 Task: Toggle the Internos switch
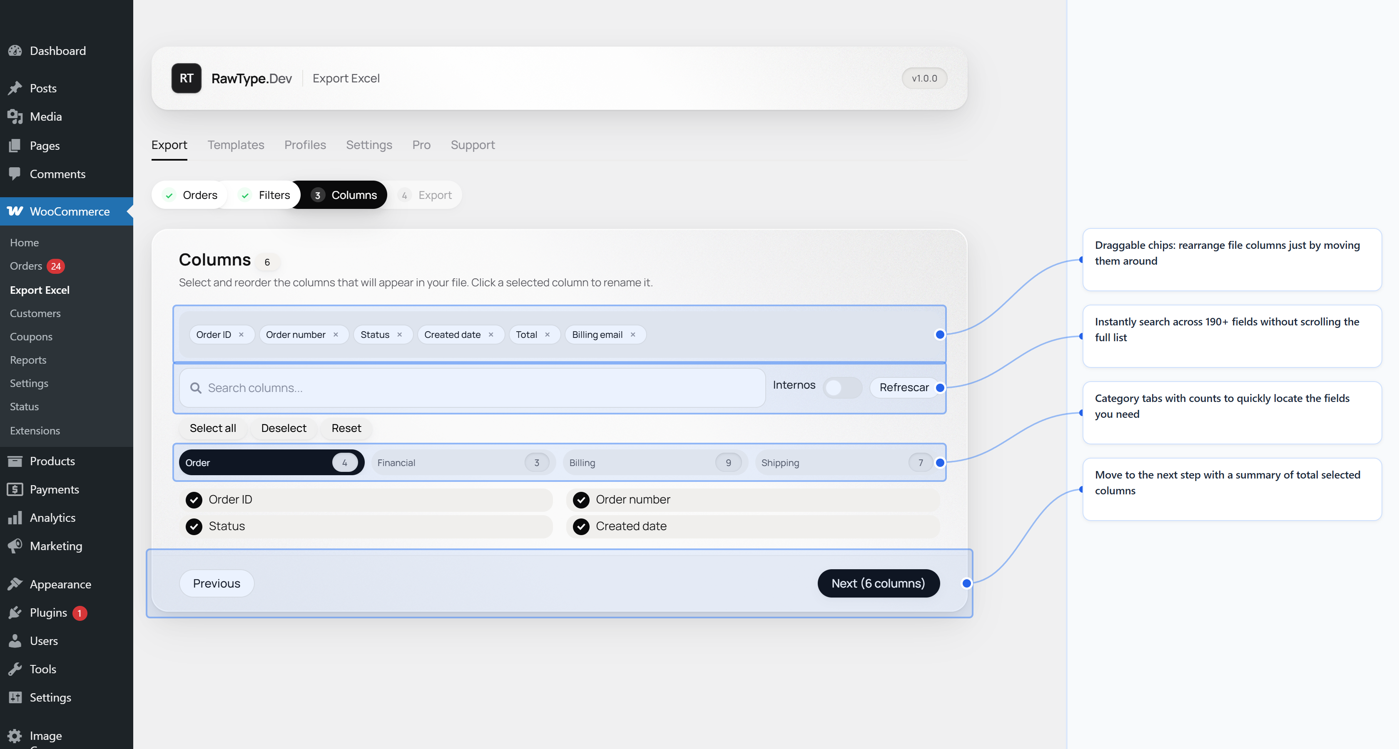pyautogui.click(x=842, y=387)
